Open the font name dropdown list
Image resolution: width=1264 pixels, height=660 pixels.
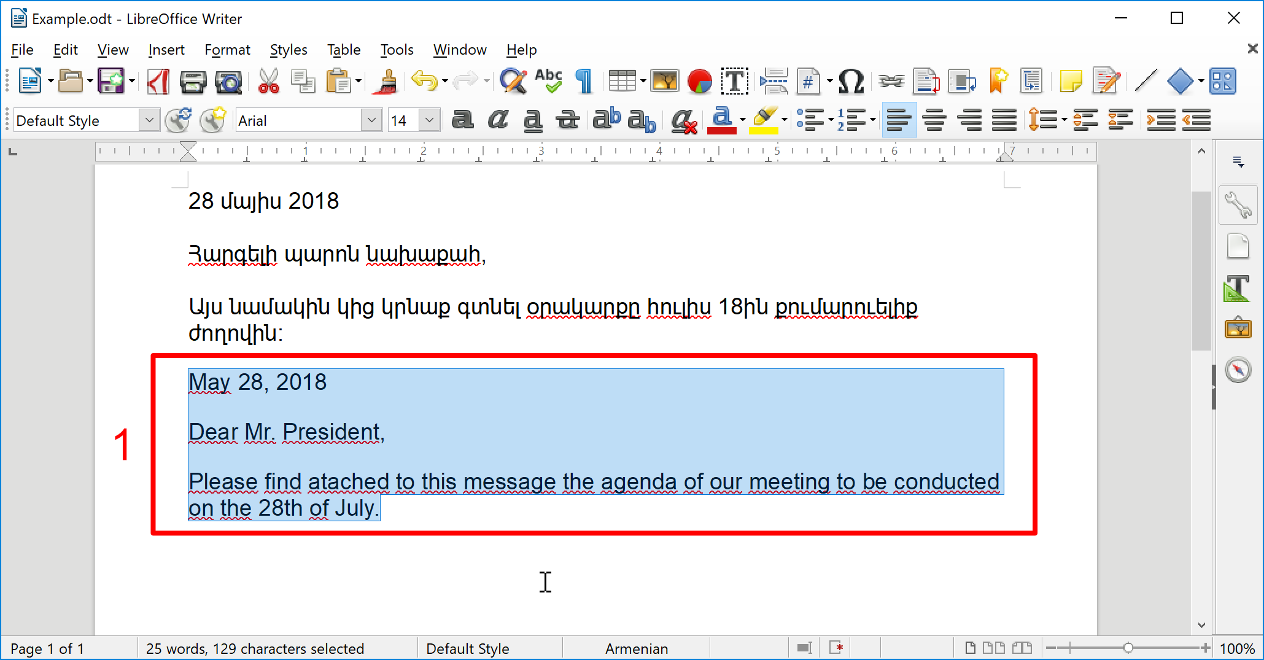(371, 120)
